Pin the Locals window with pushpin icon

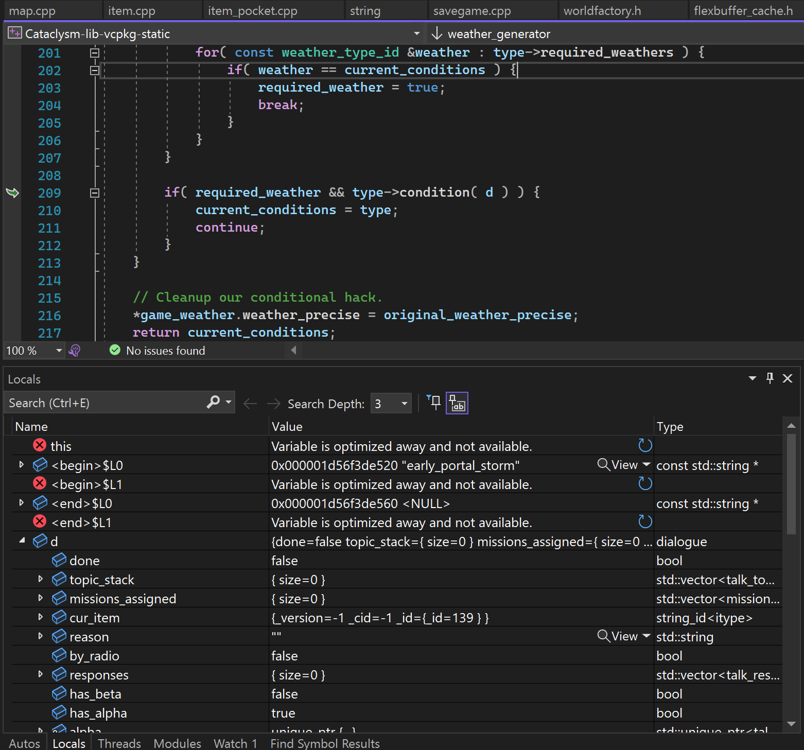[770, 379]
